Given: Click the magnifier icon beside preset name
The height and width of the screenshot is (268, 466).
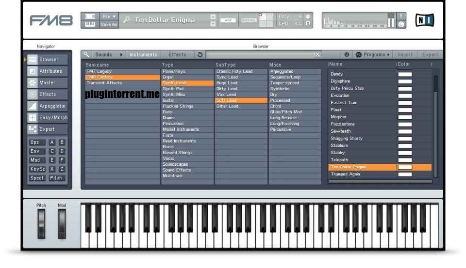Looking at the screenshot, I should [x=127, y=19].
